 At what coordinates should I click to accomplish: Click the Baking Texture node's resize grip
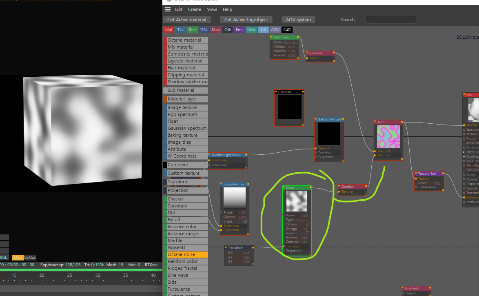(343, 160)
